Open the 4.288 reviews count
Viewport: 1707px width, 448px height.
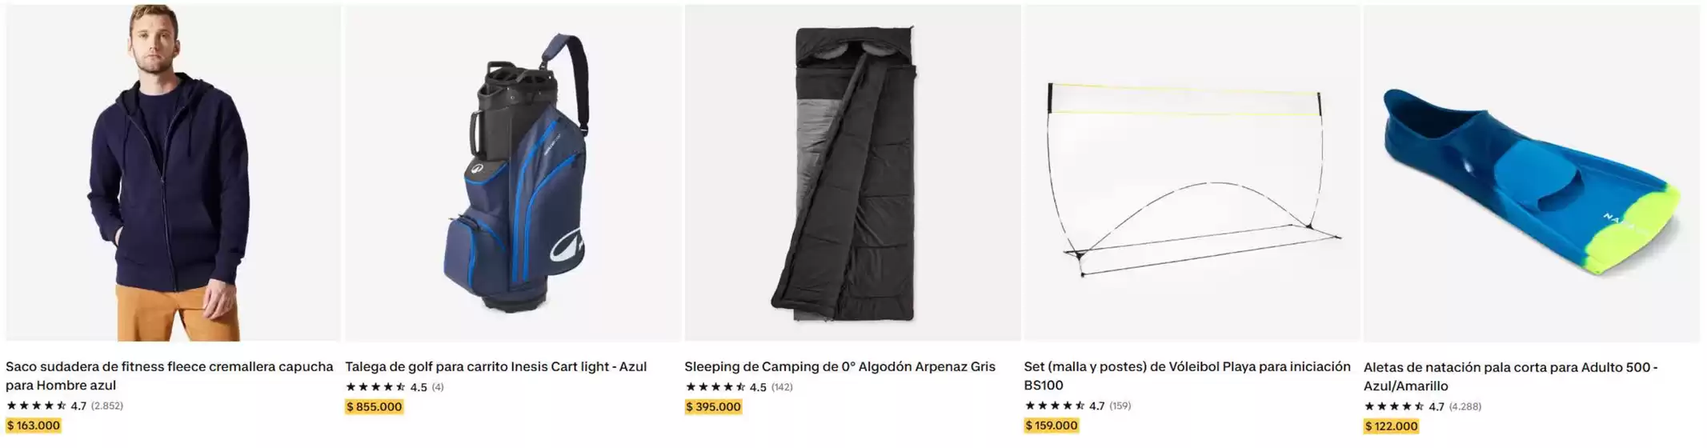(1465, 406)
